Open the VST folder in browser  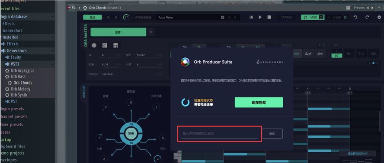14,101
